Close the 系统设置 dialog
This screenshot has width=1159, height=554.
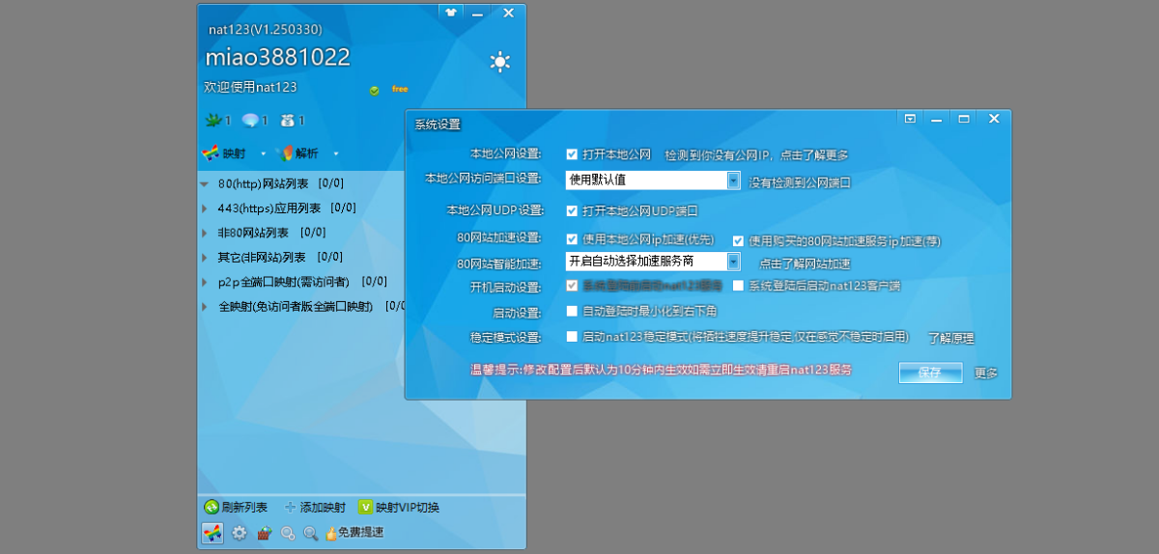tap(994, 119)
